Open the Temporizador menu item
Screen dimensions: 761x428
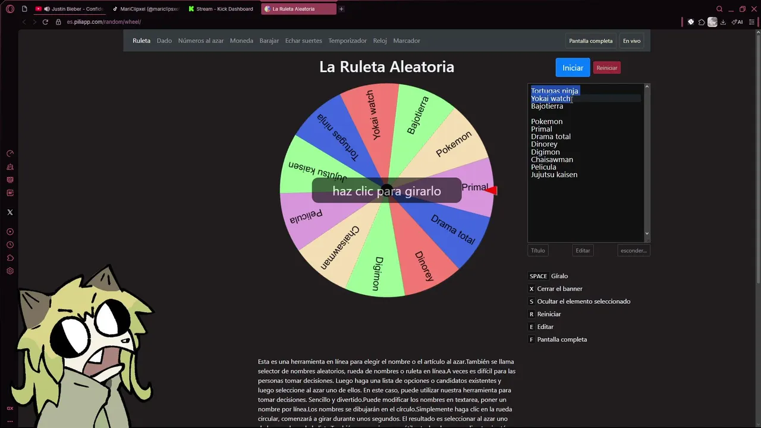click(348, 41)
